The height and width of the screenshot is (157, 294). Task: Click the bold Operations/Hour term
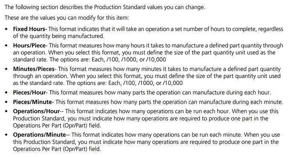(x=36, y=111)
